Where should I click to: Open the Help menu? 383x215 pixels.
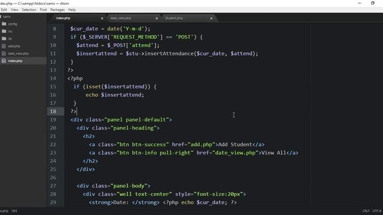coord(72,10)
